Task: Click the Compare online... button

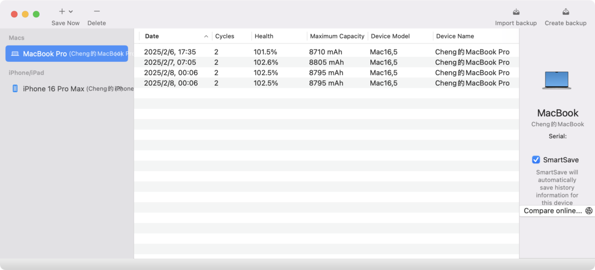Action: 557,211
